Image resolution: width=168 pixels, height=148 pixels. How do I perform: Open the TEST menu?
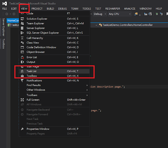pos(98,9)
